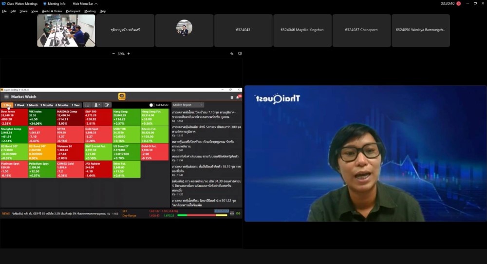Click the Gold Spot tile
Screen dimensions: 487x264
point(98,134)
